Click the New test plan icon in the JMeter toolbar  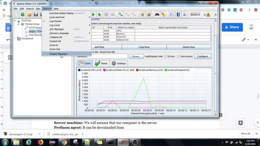tap(16, 15)
